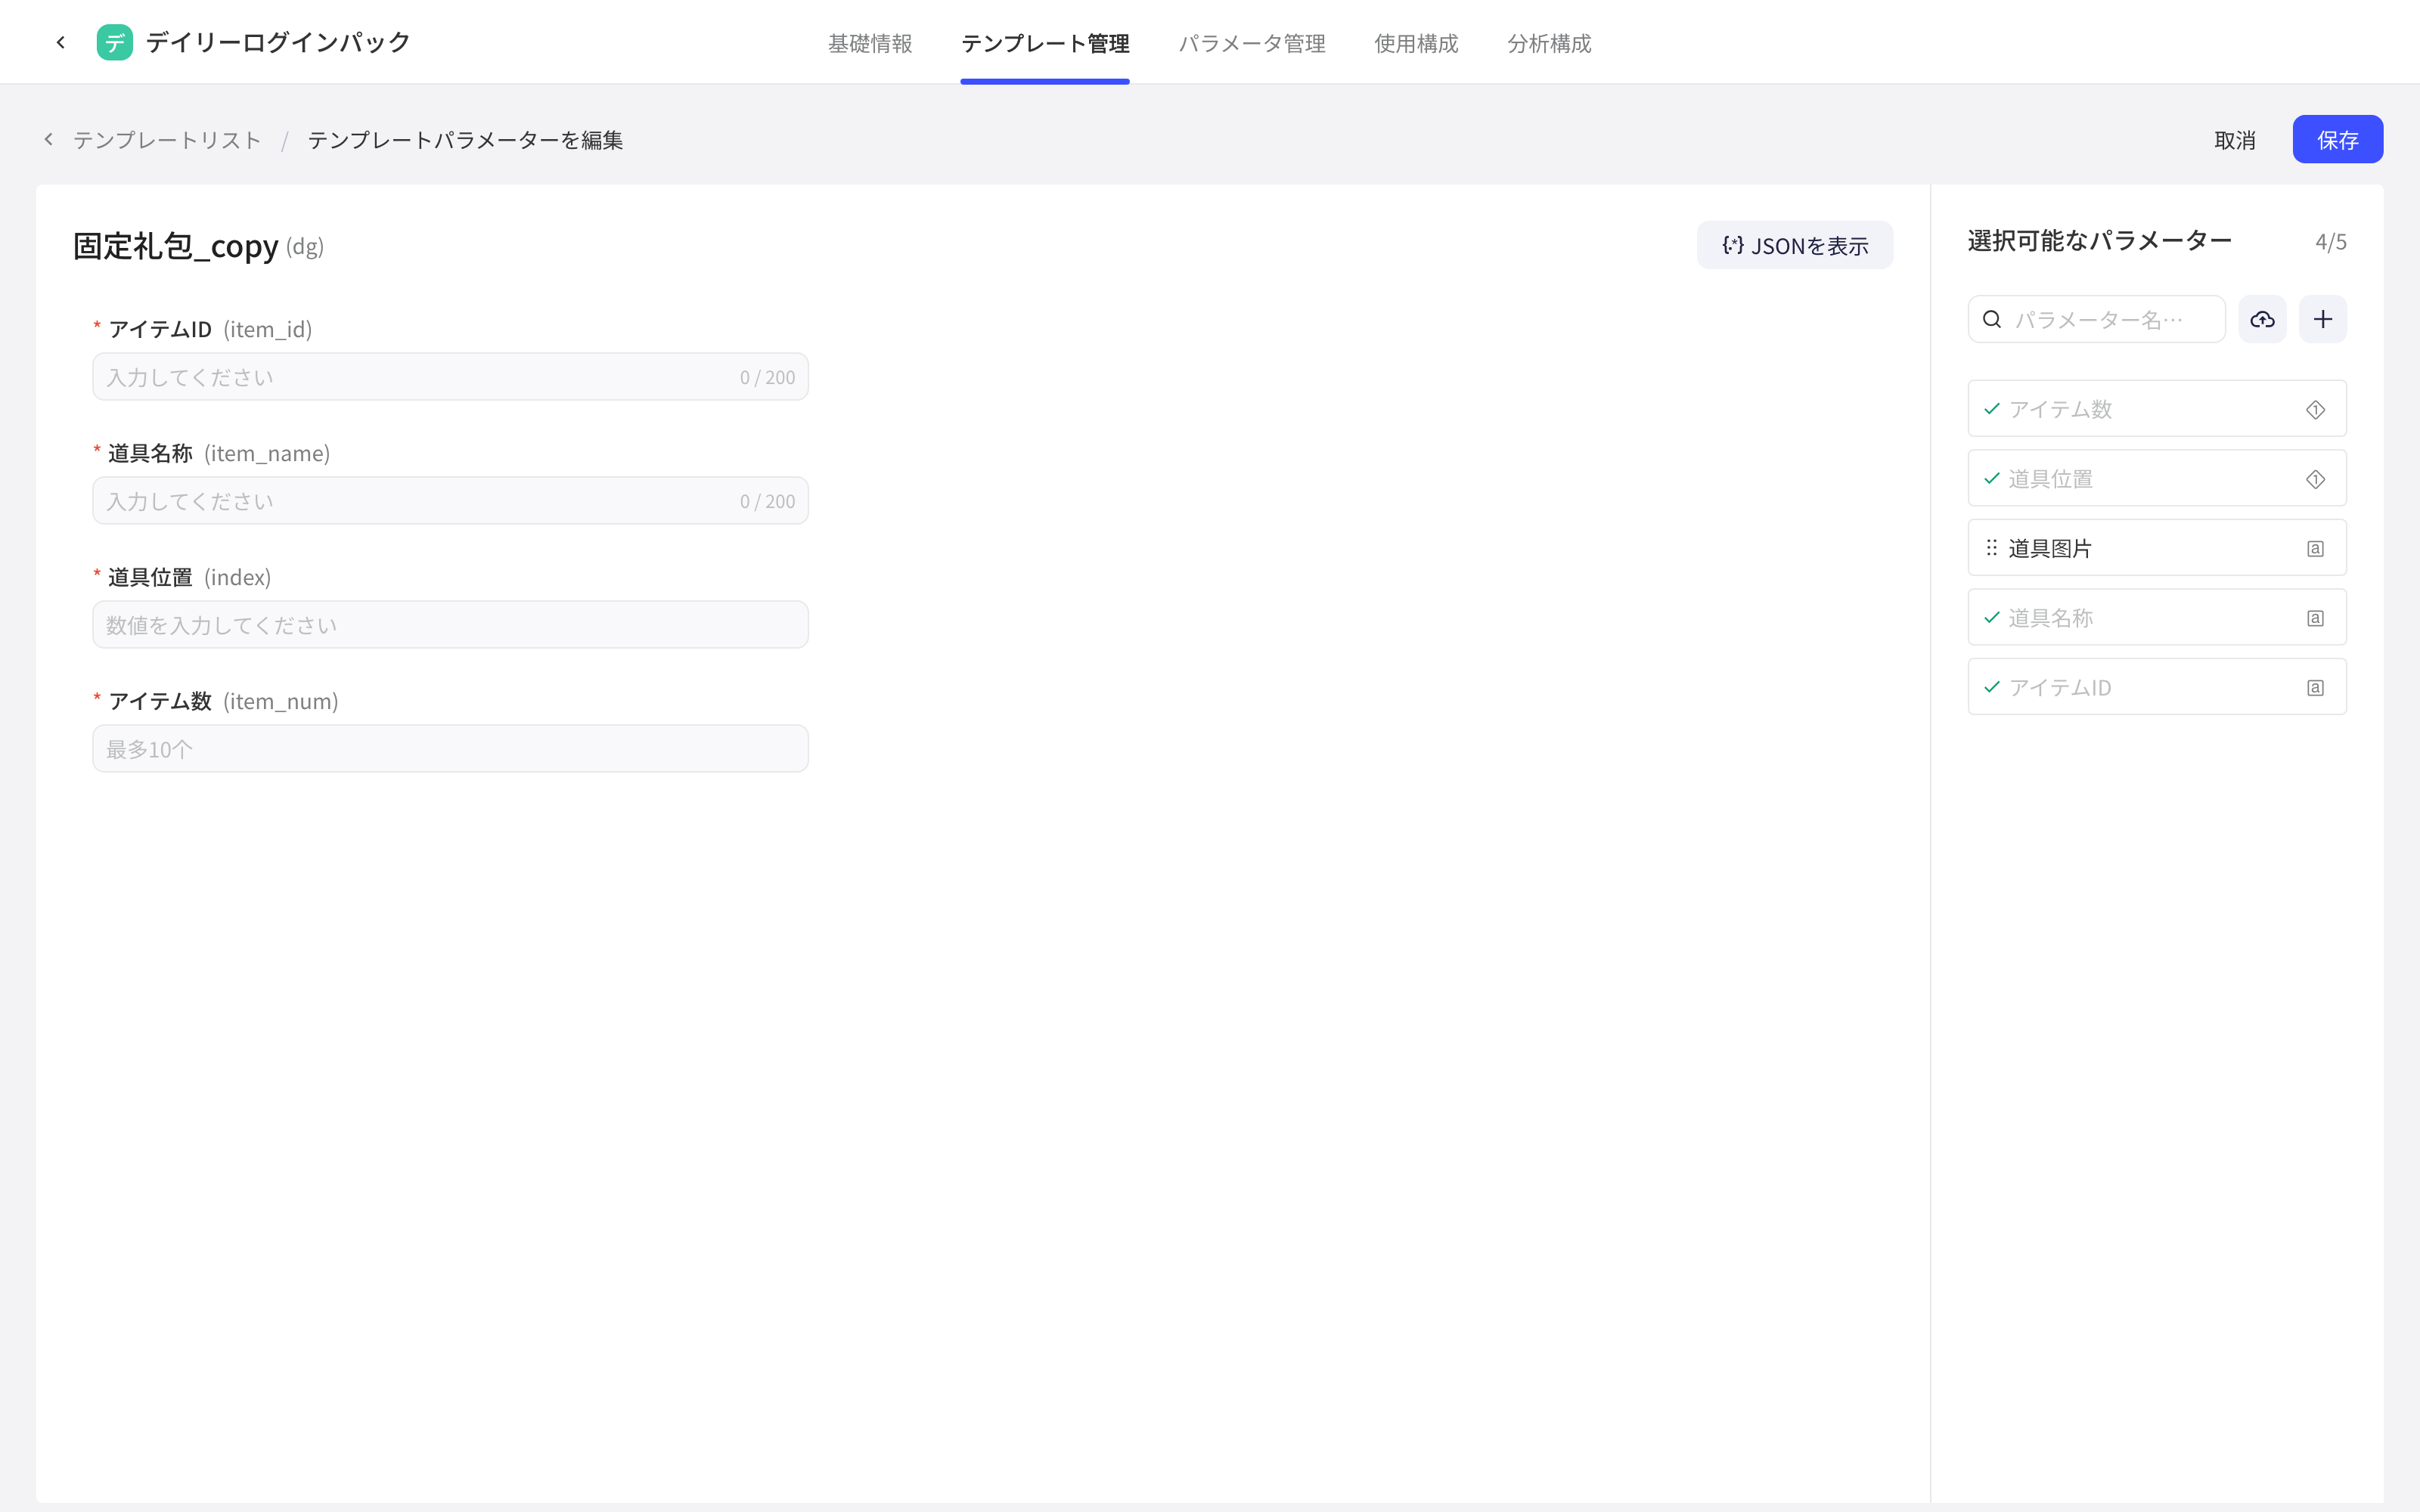Viewport: 2420px width, 1512px height.
Task: Open the 基礎情報 tab
Action: 869,43
